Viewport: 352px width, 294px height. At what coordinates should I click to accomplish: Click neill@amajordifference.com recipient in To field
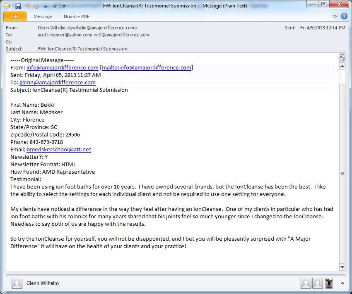point(121,35)
